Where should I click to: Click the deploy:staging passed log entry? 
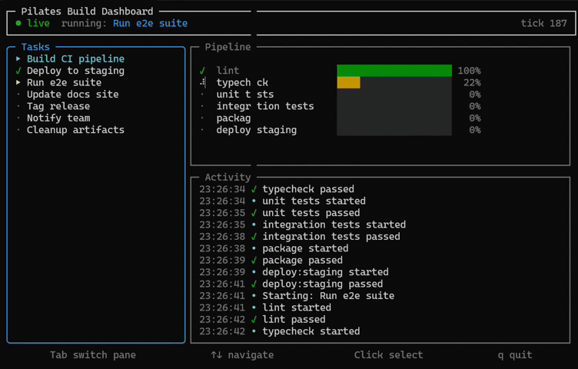pos(291,284)
